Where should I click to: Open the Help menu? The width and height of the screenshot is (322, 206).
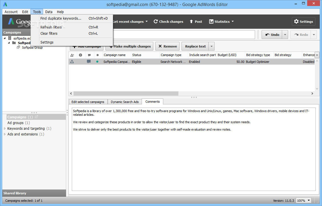coord(60,12)
